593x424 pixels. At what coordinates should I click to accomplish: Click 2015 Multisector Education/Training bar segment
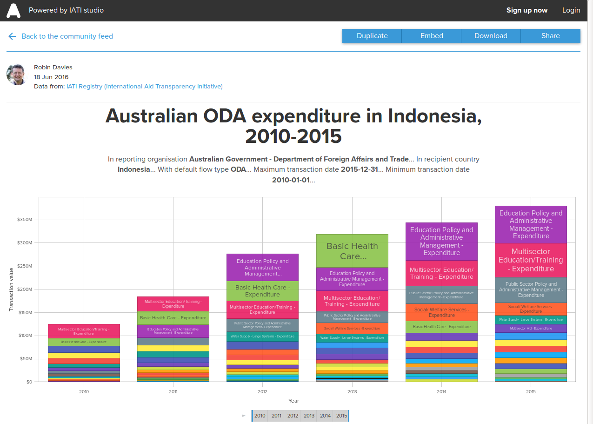click(x=531, y=260)
